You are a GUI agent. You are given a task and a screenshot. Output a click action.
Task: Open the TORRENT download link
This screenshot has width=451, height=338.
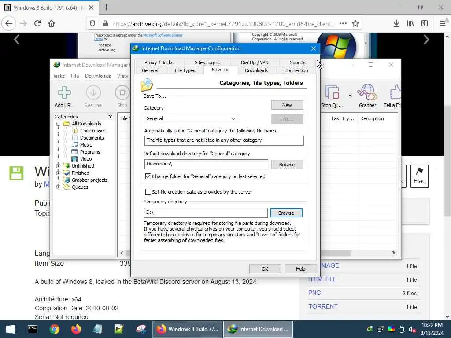323,306
